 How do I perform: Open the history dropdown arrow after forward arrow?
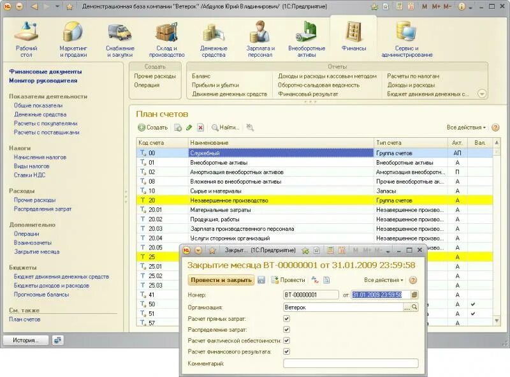click(x=57, y=6)
